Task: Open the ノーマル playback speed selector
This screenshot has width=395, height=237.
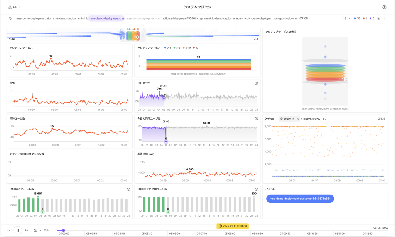Action: pyautogui.click(x=41, y=230)
